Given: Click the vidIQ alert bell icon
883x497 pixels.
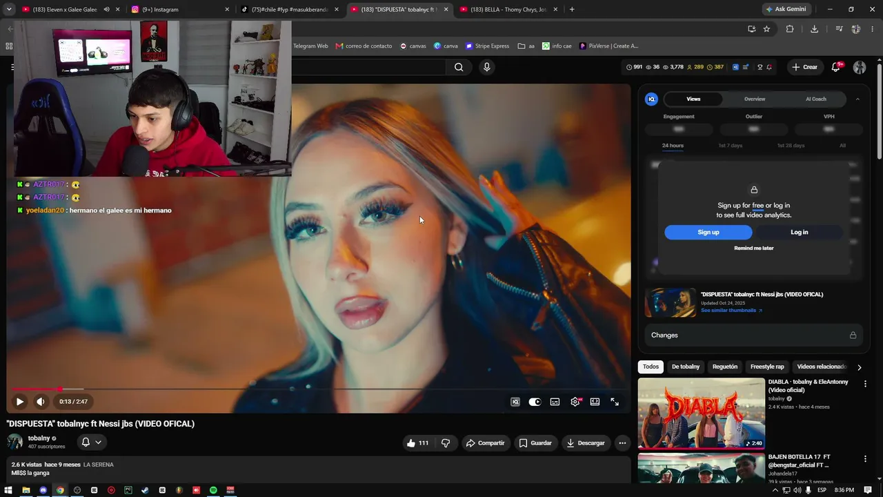Looking at the screenshot, I should (769, 67).
